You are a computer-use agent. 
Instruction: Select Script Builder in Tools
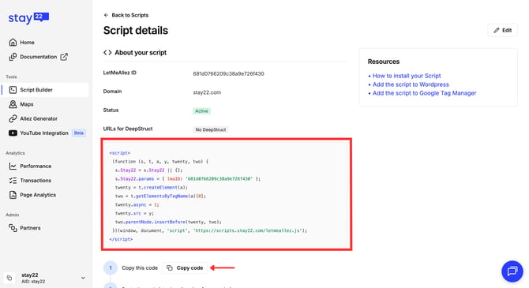click(x=45, y=90)
